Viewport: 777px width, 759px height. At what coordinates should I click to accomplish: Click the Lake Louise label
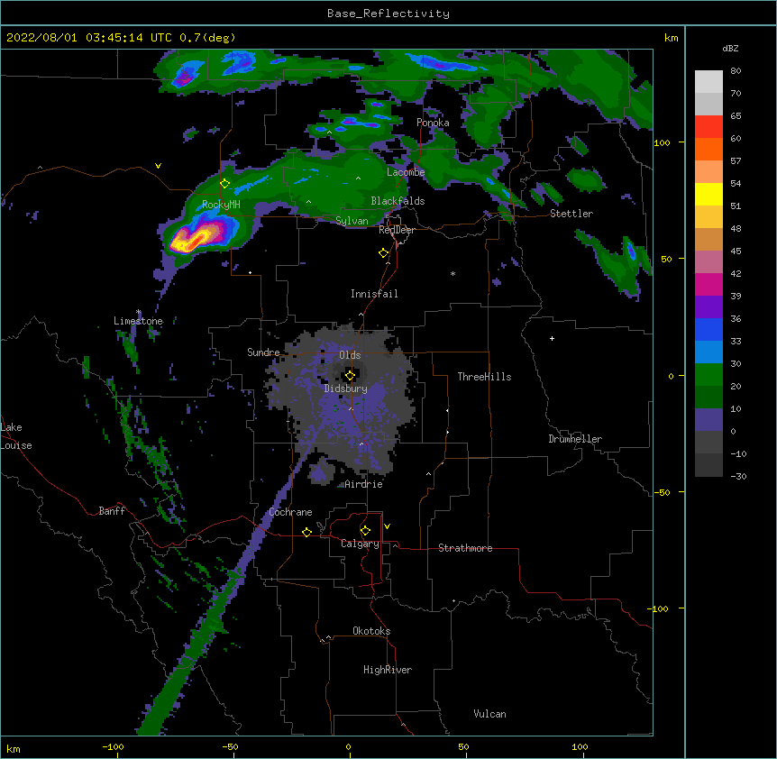click(16, 436)
